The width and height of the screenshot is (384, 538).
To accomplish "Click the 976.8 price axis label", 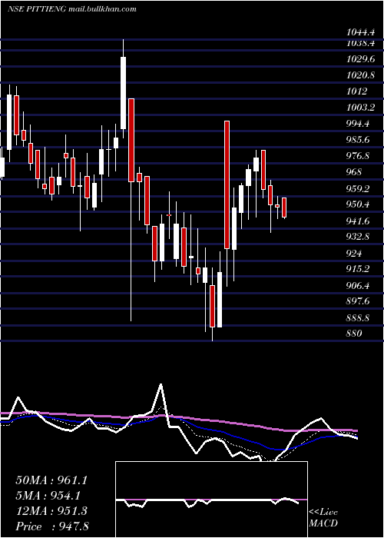I will [x=358, y=156].
